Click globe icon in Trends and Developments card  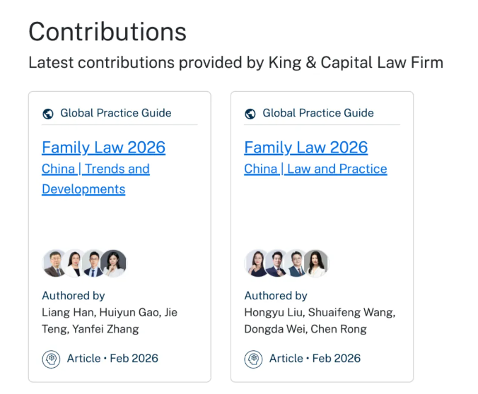[x=48, y=113]
